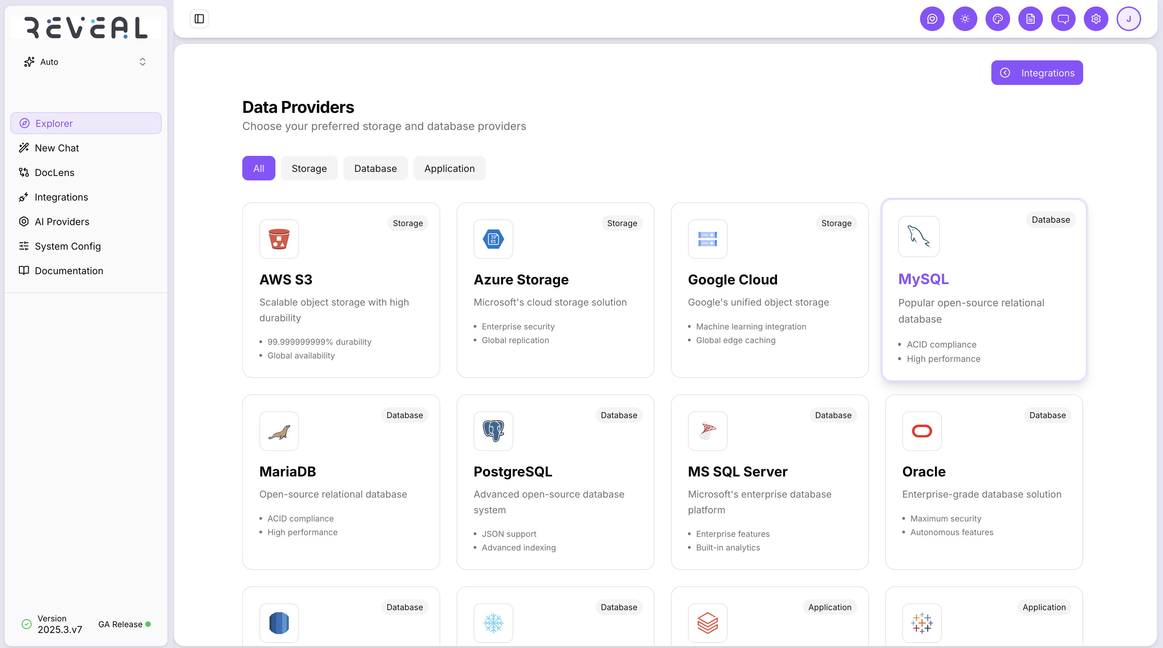This screenshot has width=1163, height=648.
Task: Click 'JSON support' feature text
Action: tap(509, 534)
